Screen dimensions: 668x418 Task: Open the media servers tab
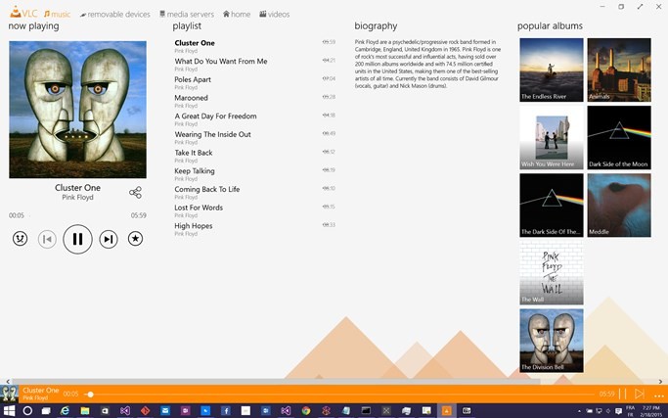coord(187,14)
